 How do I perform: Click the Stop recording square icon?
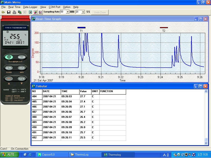coord(30,12)
